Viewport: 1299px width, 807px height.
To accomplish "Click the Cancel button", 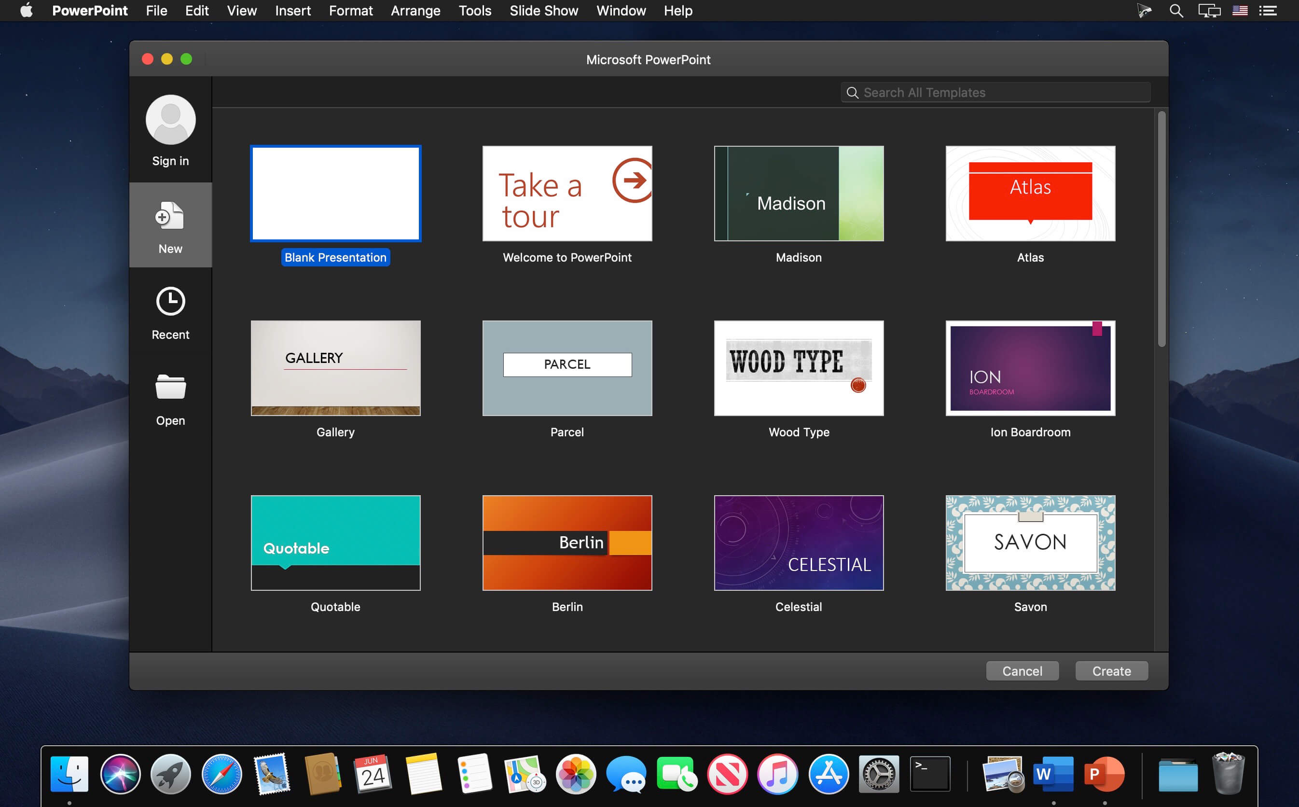I will coord(1021,670).
